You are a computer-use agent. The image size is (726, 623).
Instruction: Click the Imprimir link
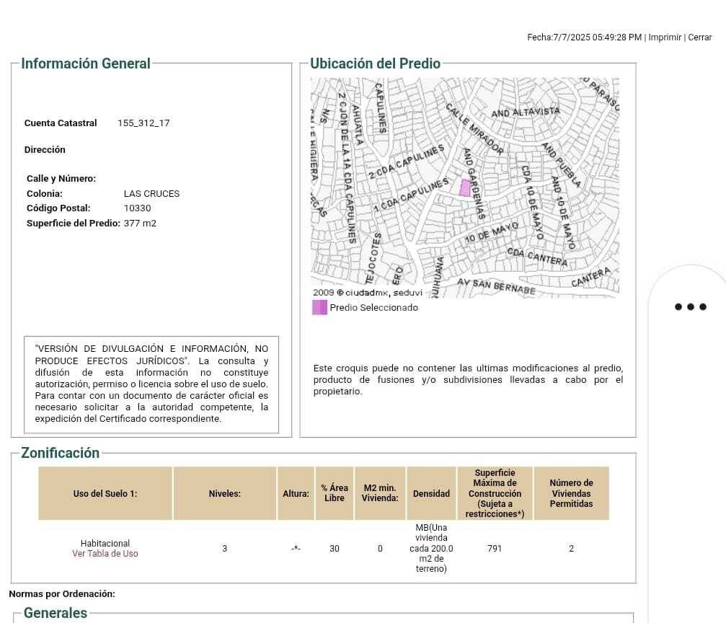664,37
